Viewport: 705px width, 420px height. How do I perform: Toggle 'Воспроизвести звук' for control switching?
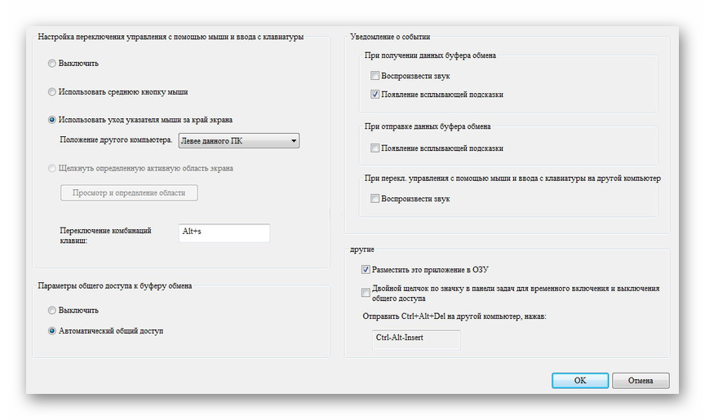tap(375, 199)
